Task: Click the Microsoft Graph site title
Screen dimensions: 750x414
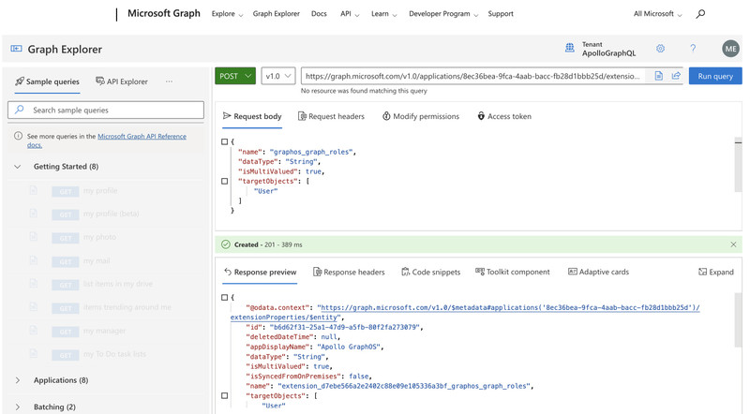Action: pyautogui.click(x=163, y=13)
